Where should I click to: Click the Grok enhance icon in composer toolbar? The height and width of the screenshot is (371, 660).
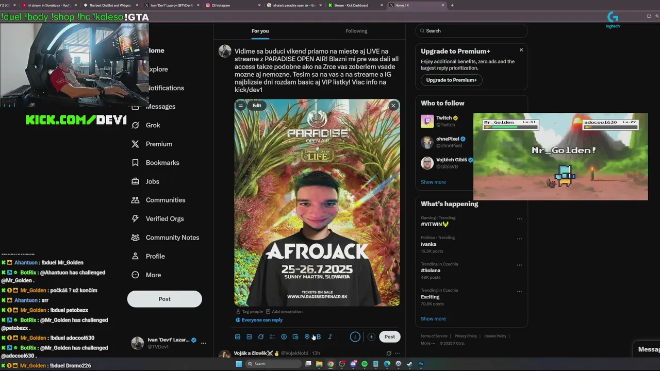tap(261, 337)
